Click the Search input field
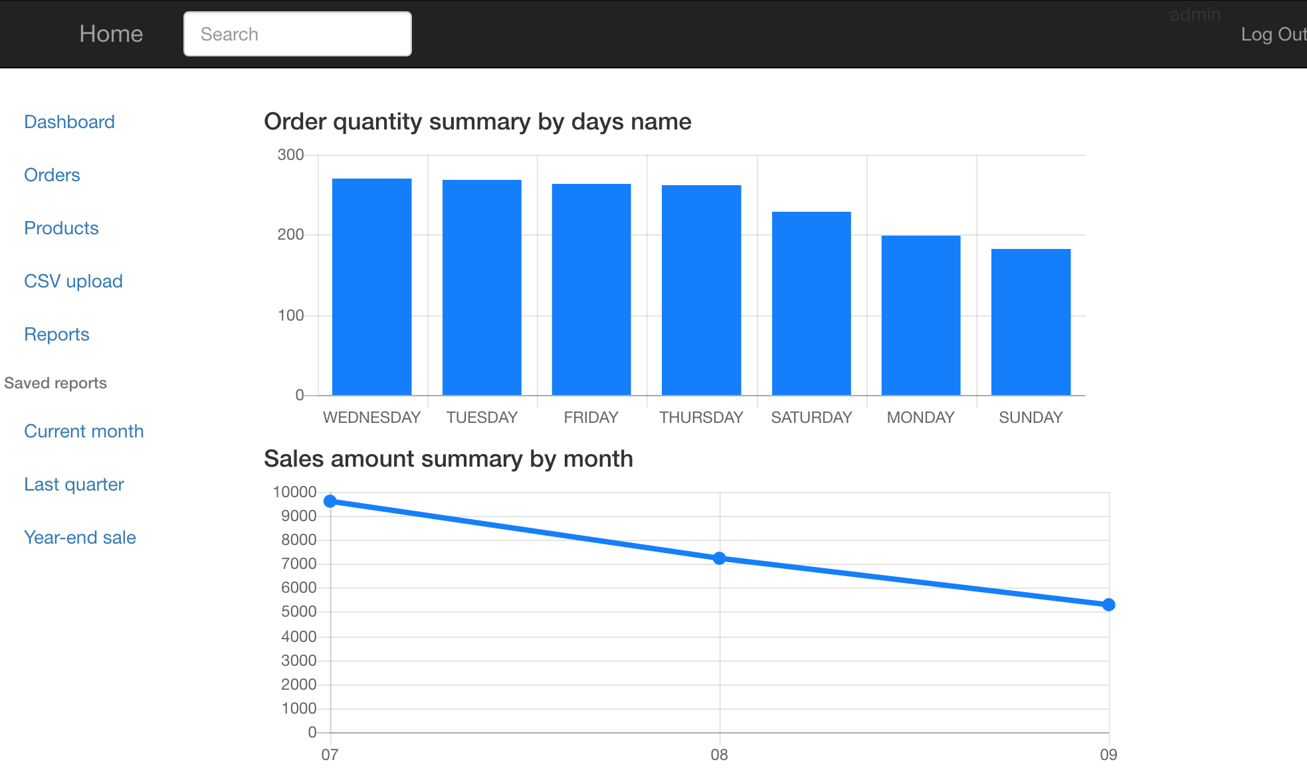 coord(297,34)
